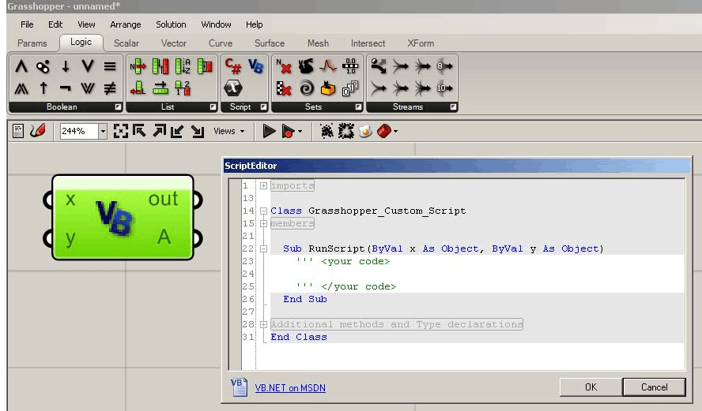Click the black play triangle icon
The image size is (702, 411).
(x=269, y=131)
